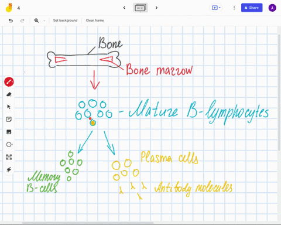Open the present/upload dropdown
Screen dimensions: 281x225
point(216,8)
